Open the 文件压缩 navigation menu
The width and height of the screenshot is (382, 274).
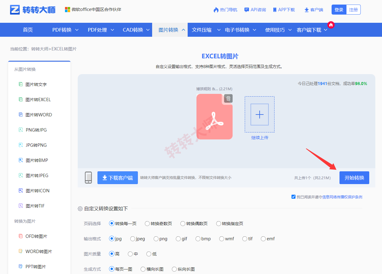click(x=202, y=30)
